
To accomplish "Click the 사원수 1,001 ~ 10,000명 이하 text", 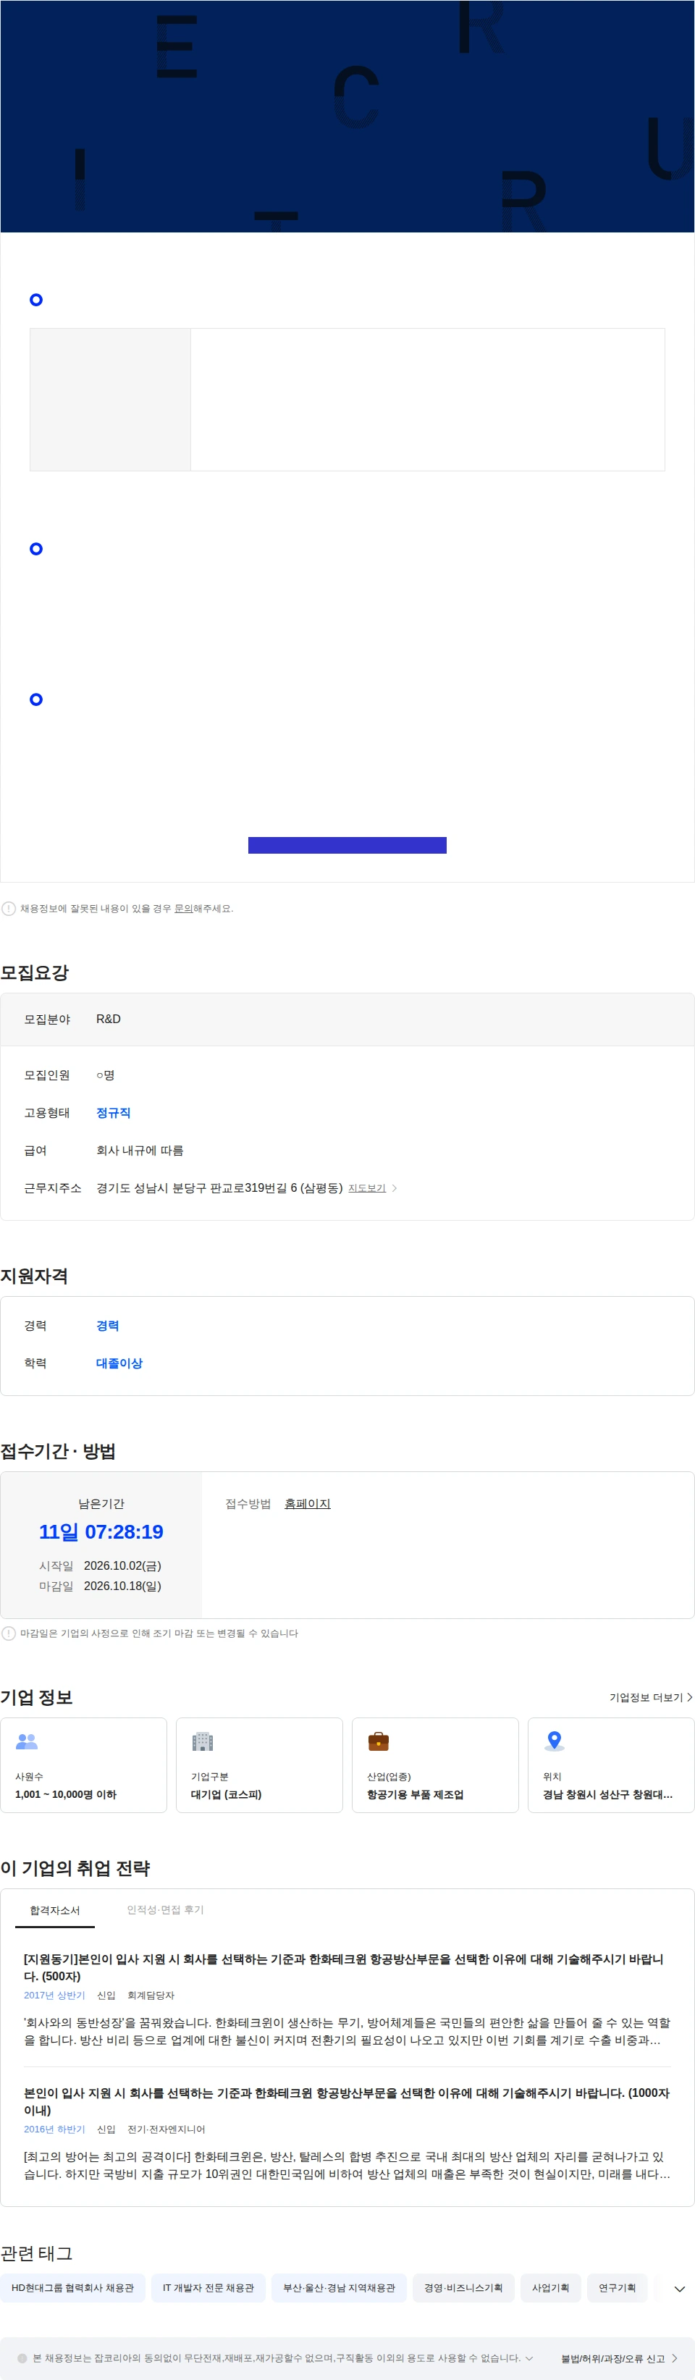I will (66, 1794).
